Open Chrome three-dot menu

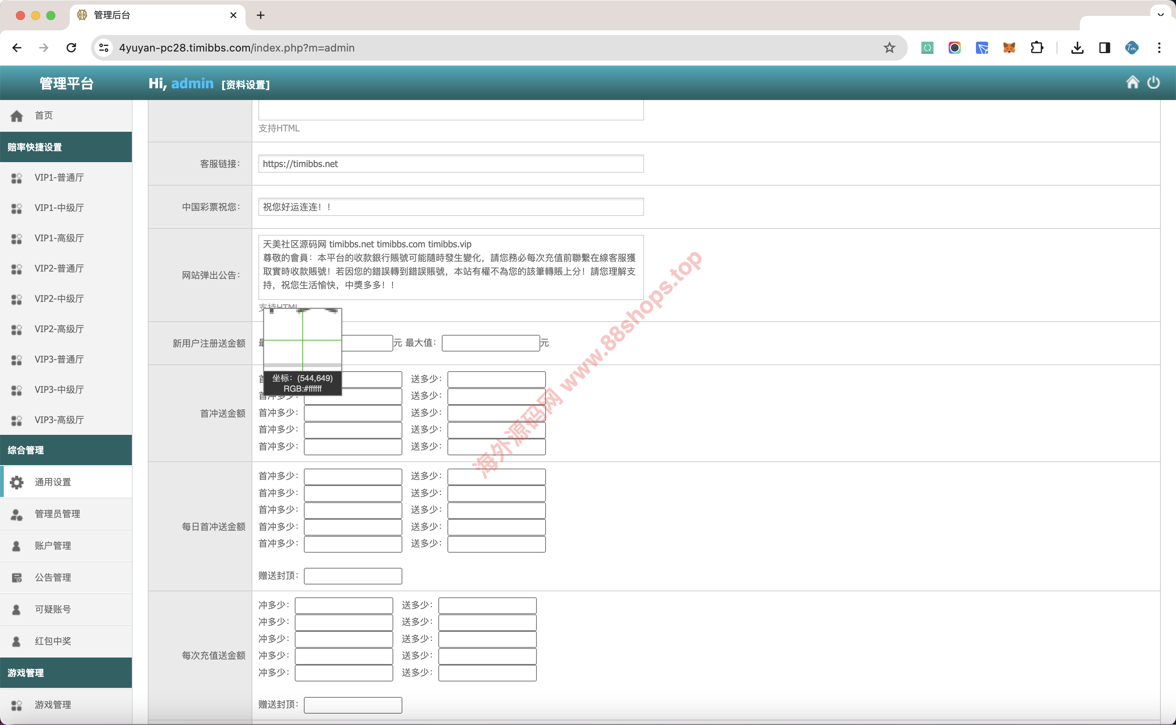pyautogui.click(x=1159, y=47)
